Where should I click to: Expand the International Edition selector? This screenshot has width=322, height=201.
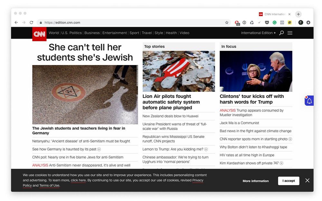point(258,33)
